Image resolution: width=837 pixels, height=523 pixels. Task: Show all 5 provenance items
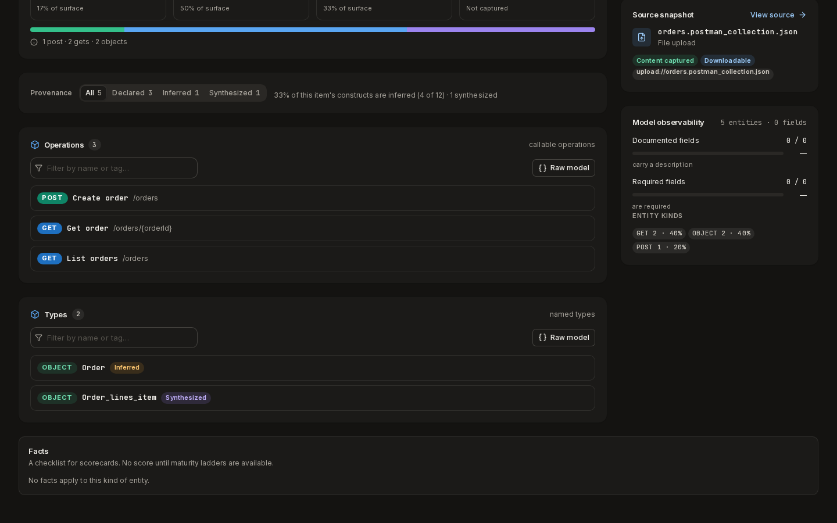point(93,93)
